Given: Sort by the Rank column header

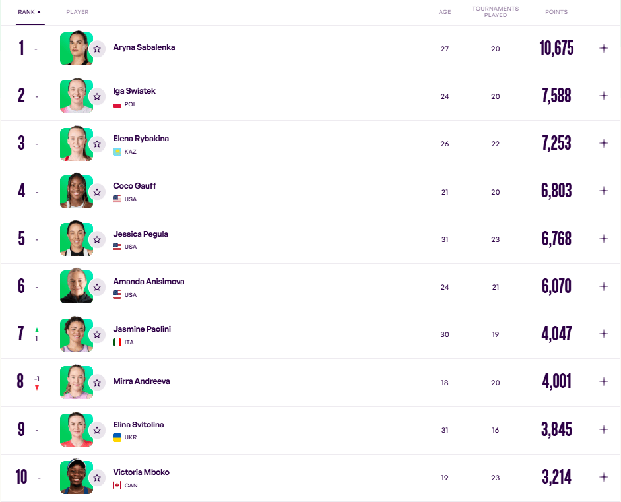Looking at the screenshot, I should click(x=29, y=12).
